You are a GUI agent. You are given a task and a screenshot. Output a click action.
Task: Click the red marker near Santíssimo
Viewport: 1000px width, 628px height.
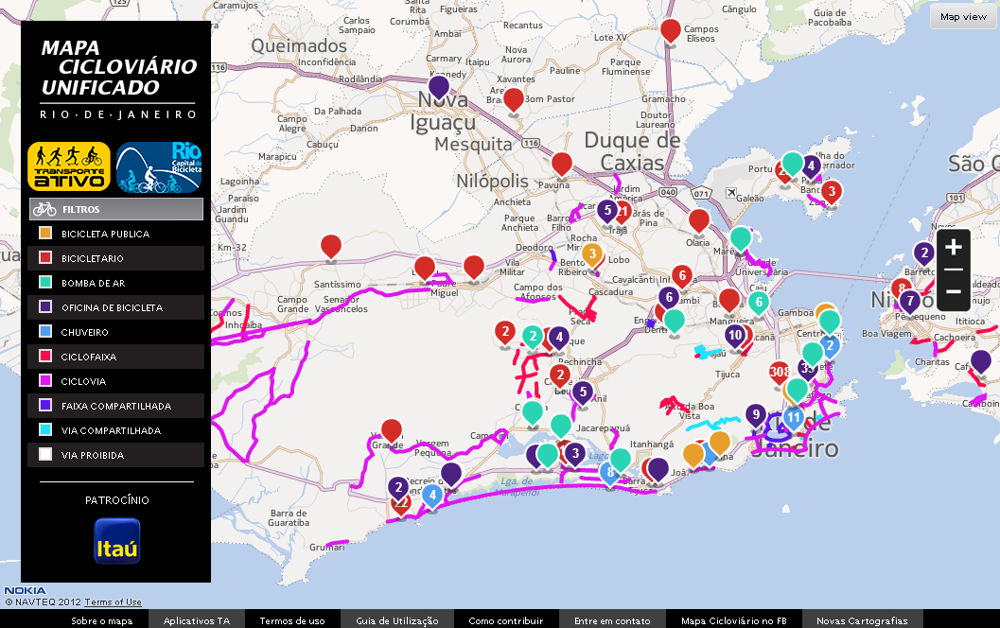(330, 247)
